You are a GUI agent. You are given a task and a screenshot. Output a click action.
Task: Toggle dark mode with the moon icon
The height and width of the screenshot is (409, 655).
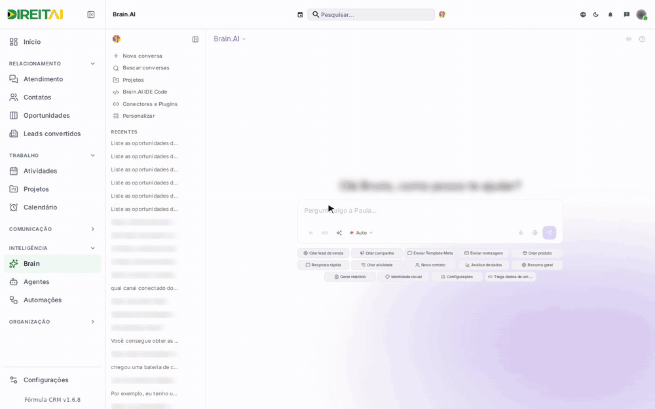click(595, 14)
